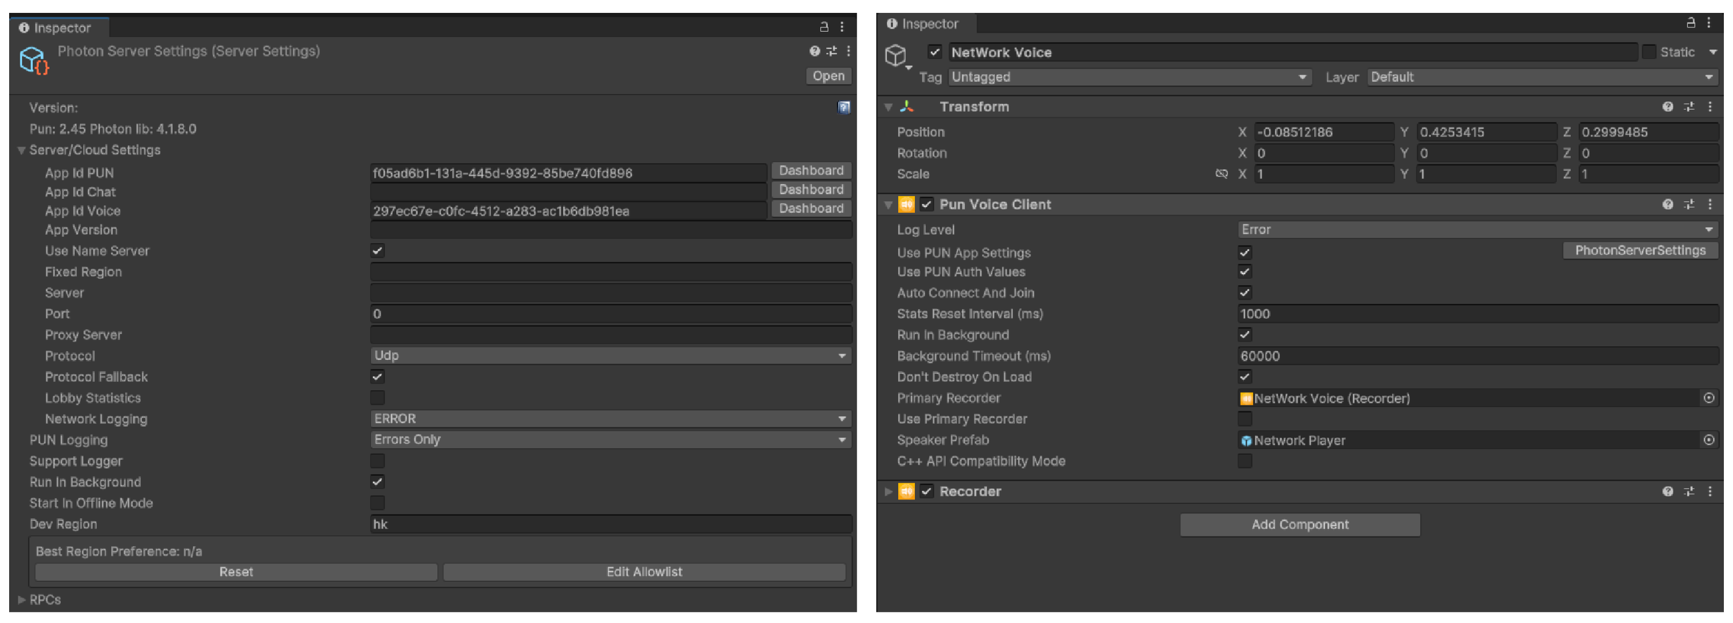Open the Protocol Udp dropdown

coord(610,356)
